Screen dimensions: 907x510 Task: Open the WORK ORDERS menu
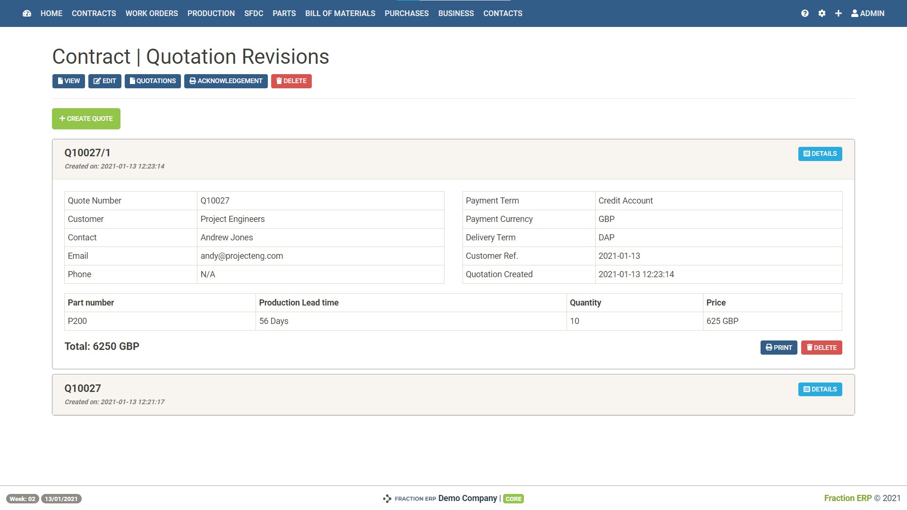[x=152, y=13]
